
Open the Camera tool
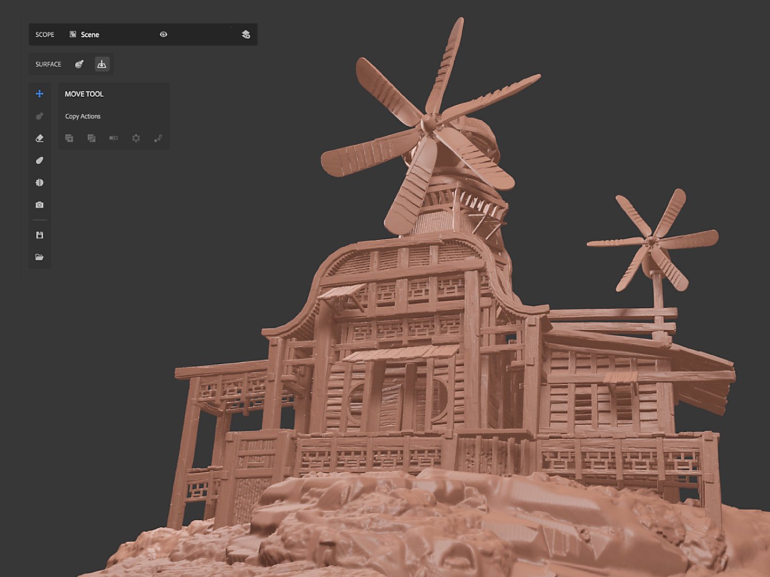tap(38, 205)
